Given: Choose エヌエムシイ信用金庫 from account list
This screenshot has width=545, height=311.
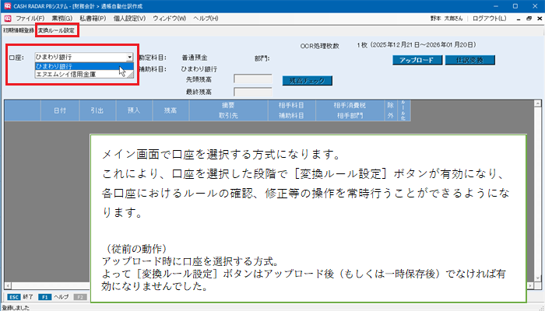Looking at the screenshot, I should click(x=78, y=75).
